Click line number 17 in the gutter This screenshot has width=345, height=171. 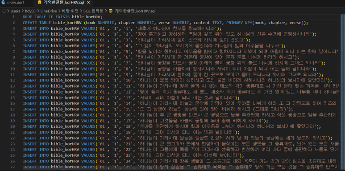[13, 109]
